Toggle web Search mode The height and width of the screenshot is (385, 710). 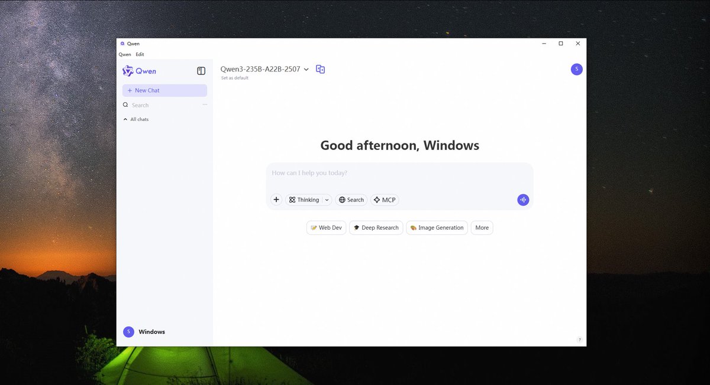click(x=351, y=200)
